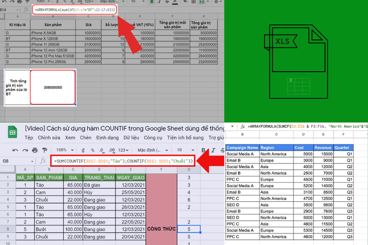Click the print icon in the toolbar
Viewport: 368px width, 245px height.
pyautogui.click(x=35, y=150)
